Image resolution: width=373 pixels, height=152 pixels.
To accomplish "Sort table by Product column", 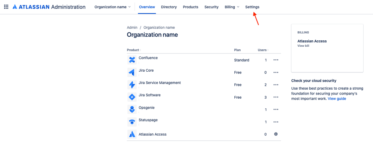I will [x=134, y=50].
